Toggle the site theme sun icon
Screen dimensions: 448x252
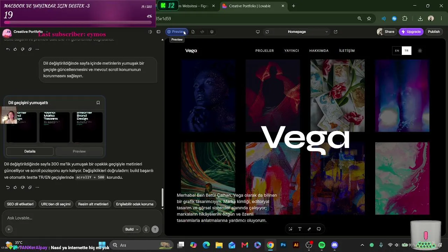[x=420, y=51]
